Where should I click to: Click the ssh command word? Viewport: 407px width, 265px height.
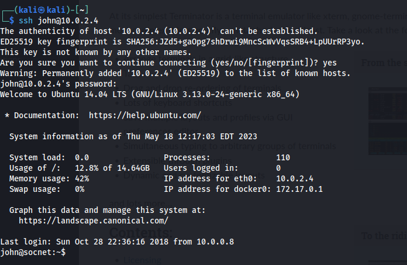(x=26, y=20)
